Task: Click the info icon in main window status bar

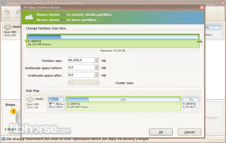Action: (x=3, y=139)
